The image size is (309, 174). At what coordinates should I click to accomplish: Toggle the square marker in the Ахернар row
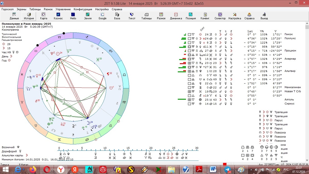[189, 59]
